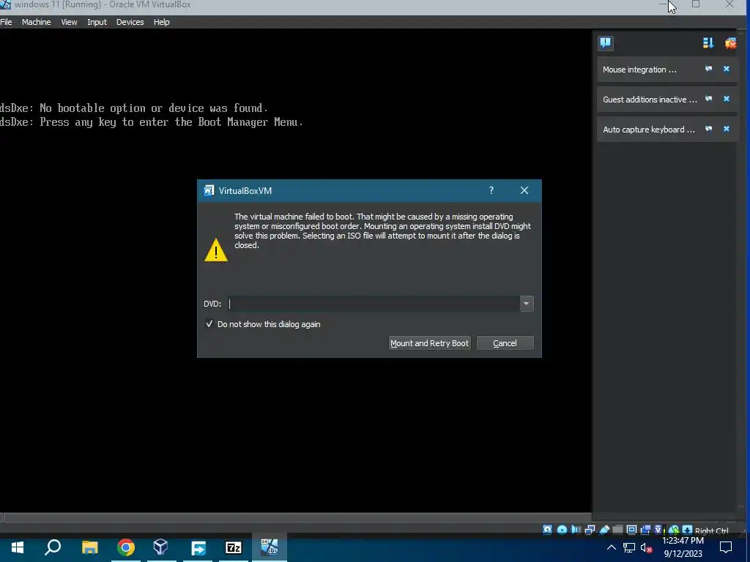Image resolution: width=750 pixels, height=562 pixels.
Task: Open the Help menu
Action: click(x=161, y=22)
